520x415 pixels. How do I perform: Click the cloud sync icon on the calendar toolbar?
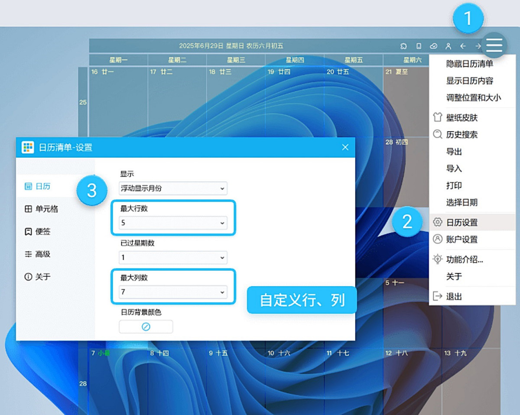(x=433, y=45)
